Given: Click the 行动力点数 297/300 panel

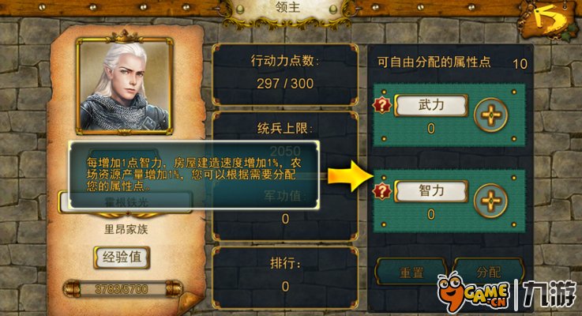Looking at the screenshot, I should point(285,74).
